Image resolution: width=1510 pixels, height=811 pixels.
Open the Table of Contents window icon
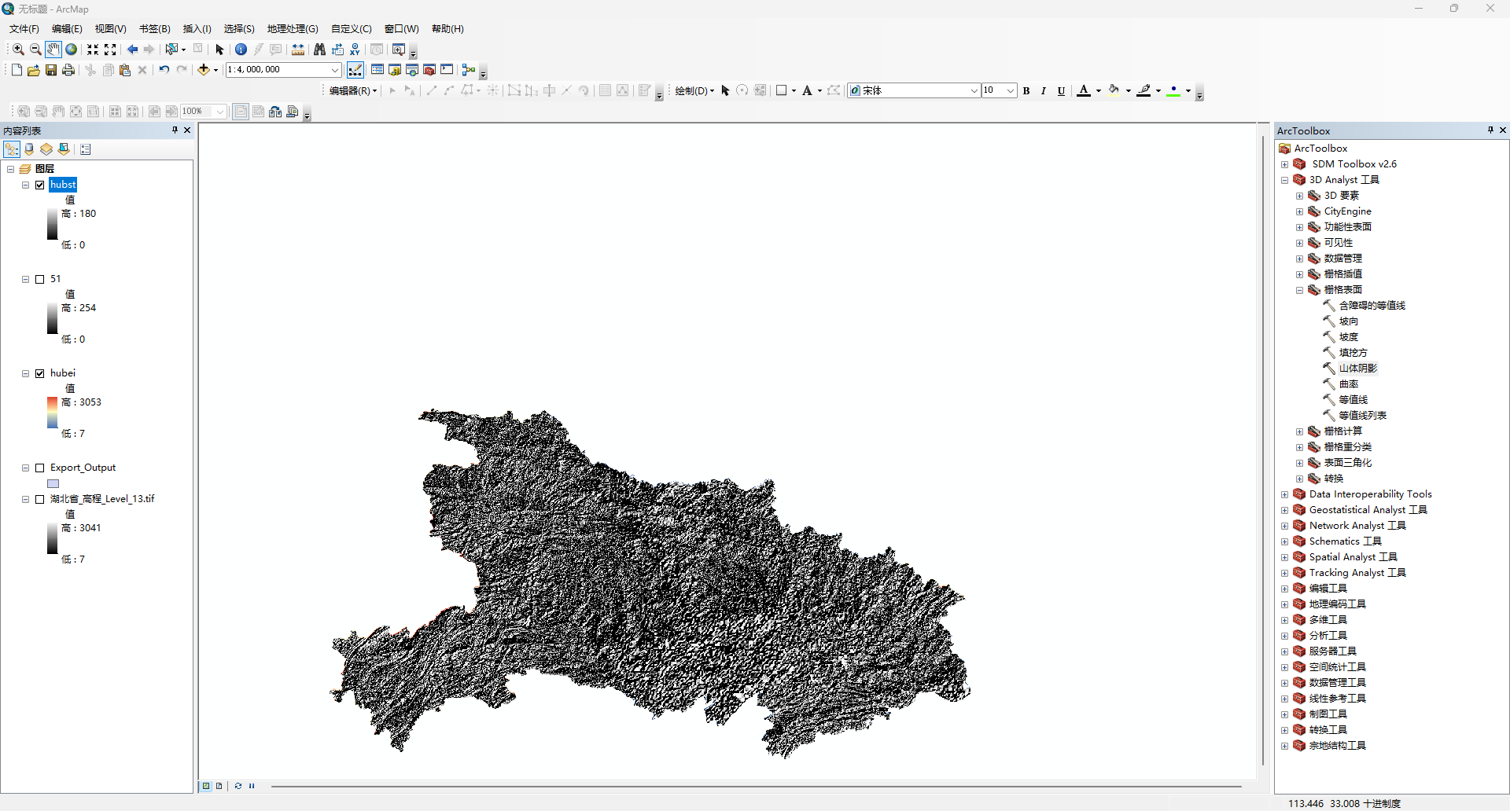[377, 70]
